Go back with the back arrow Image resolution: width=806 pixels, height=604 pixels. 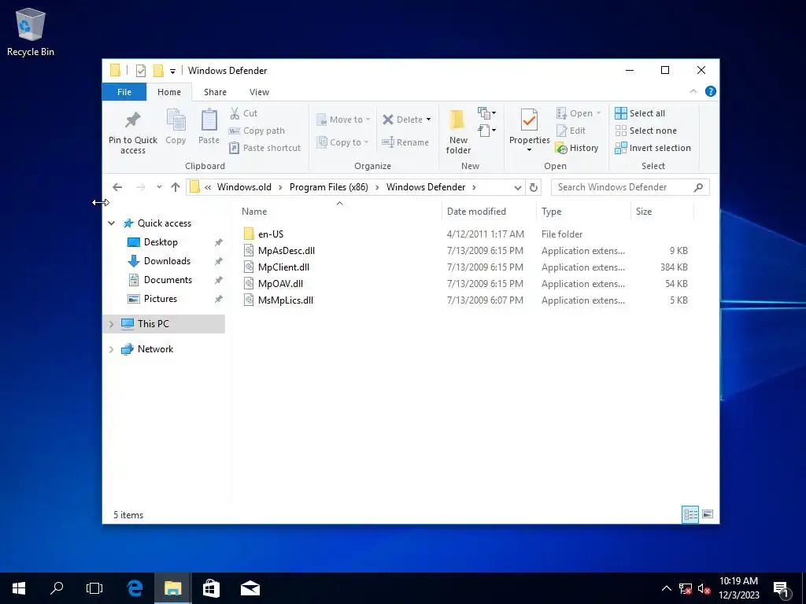(x=117, y=187)
